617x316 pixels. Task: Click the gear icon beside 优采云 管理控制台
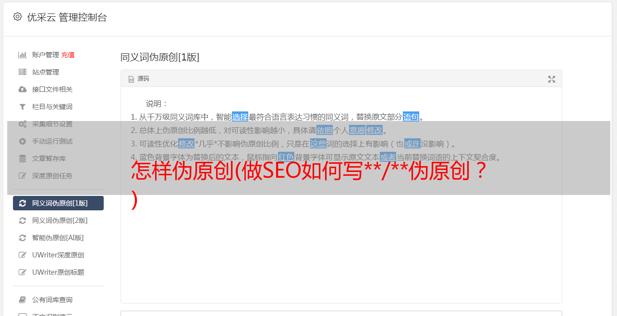pos(18,17)
